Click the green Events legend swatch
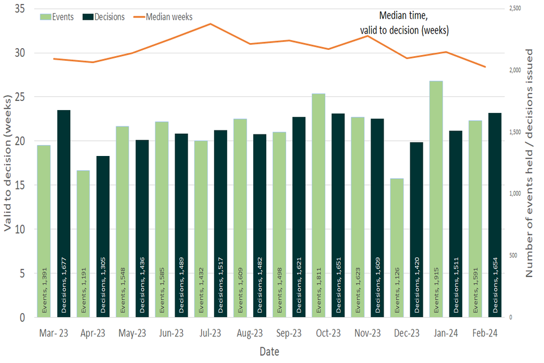 tap(45, 17)
